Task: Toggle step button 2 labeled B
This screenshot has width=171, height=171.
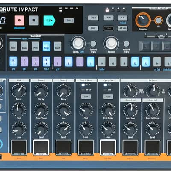Action: (x=24, y=62)
